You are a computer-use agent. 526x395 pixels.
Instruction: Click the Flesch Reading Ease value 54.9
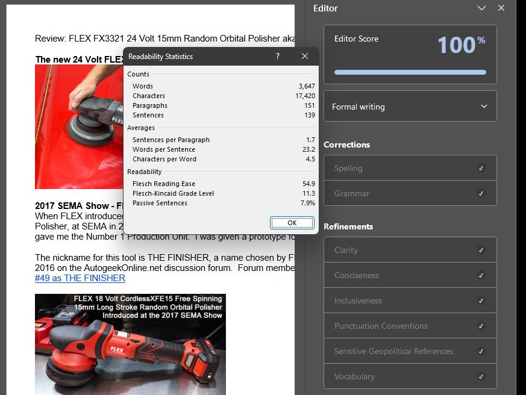(308, 184)
